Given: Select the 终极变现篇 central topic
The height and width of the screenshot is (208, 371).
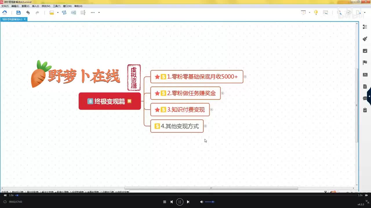Looking at the screenshot, I should (110, 101).
